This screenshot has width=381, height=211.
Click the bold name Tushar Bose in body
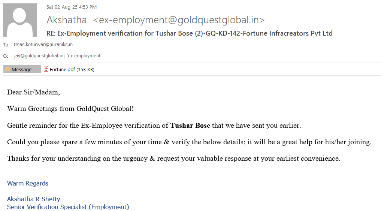(x=190, y=126)
